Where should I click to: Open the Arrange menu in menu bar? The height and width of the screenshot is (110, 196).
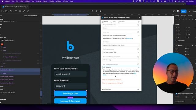tap(39, 1)
